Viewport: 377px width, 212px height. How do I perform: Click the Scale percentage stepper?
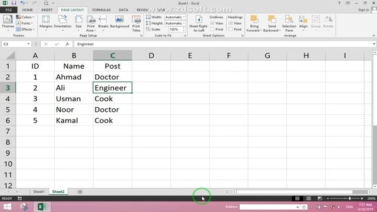[184, 29]
